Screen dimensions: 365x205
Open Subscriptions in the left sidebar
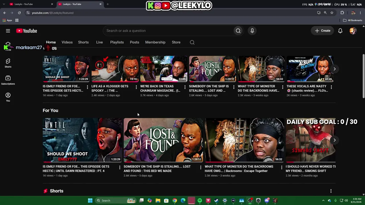[x=8, y=80]
